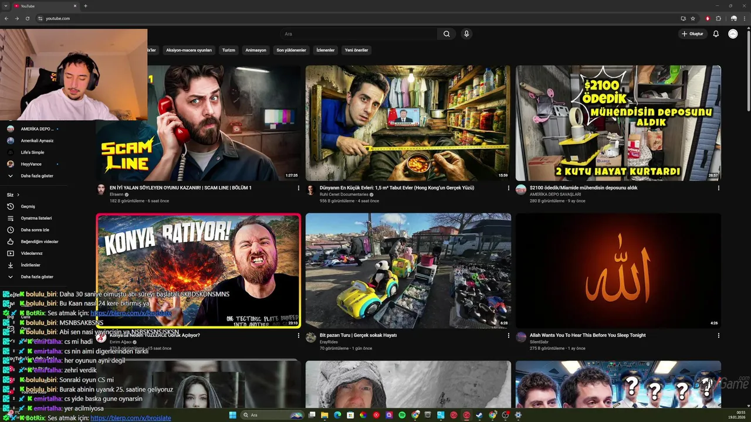This screenshot has height=422, width=751.
Task: Select the Son yüklenenler chip
Action: tap(292, 50)
